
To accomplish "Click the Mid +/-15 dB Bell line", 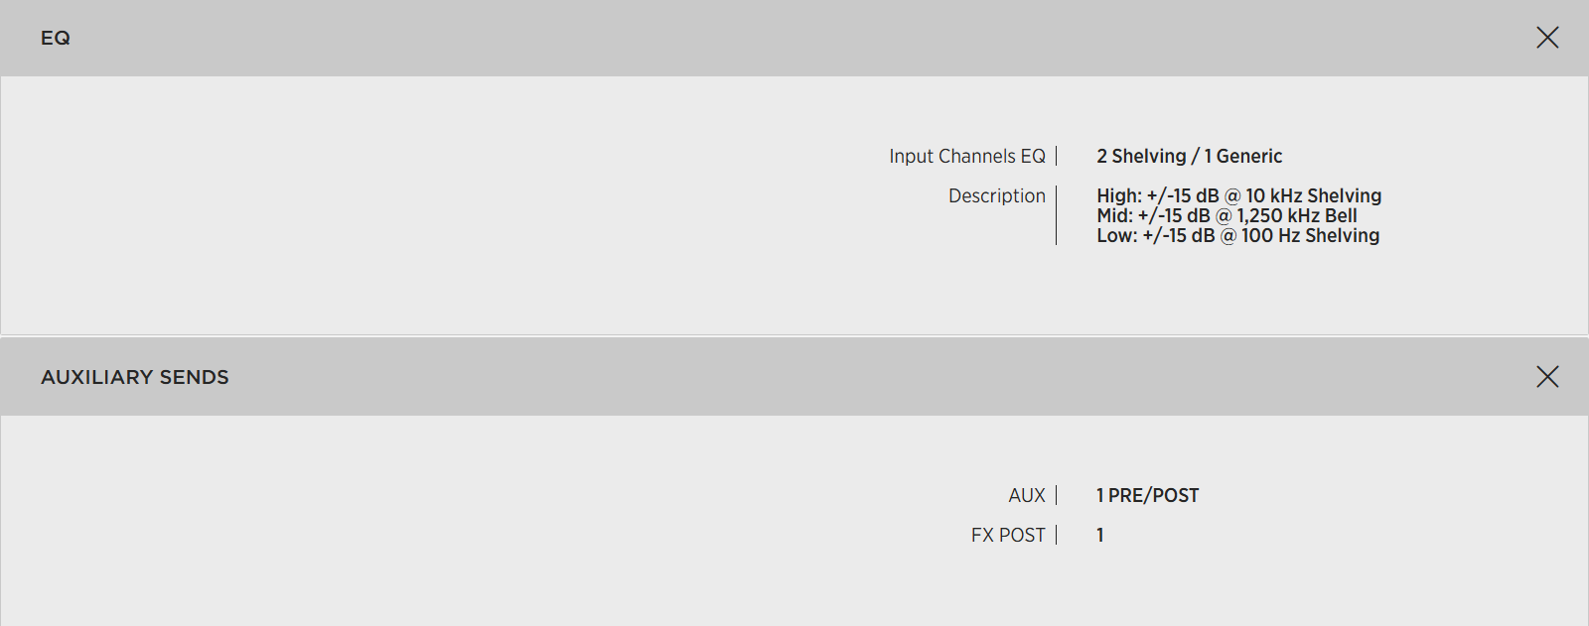I will pos(1227,216).
